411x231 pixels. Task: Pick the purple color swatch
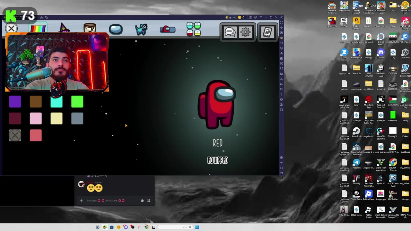point(15,102)
